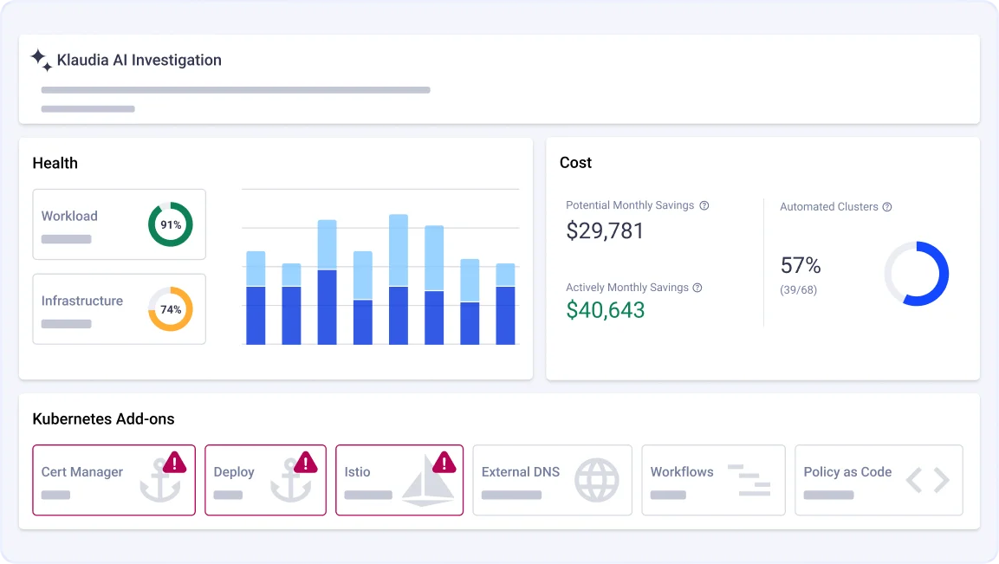
Task: Click the Automated Clusters help icon
Action: pyautogui.click(x=887, y=207)
